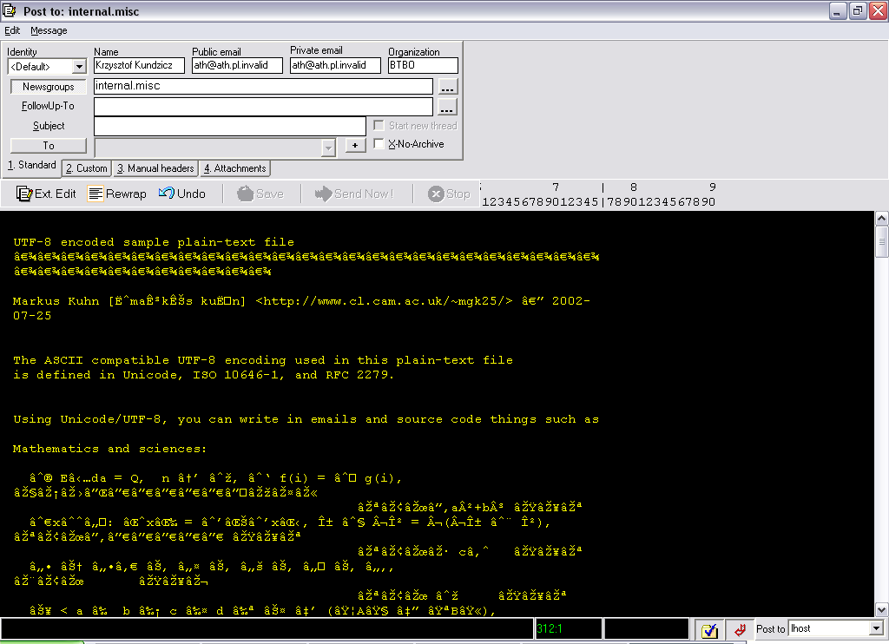Toggle the Start new thread checkbox
The width and height of the screenshot is (889, 644).
[379, 125]
